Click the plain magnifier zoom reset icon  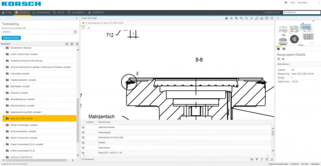point(246,18)
